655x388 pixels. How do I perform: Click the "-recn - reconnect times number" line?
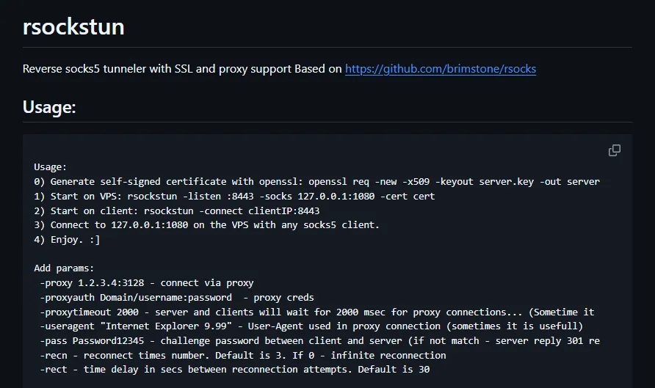coord(243,356)
